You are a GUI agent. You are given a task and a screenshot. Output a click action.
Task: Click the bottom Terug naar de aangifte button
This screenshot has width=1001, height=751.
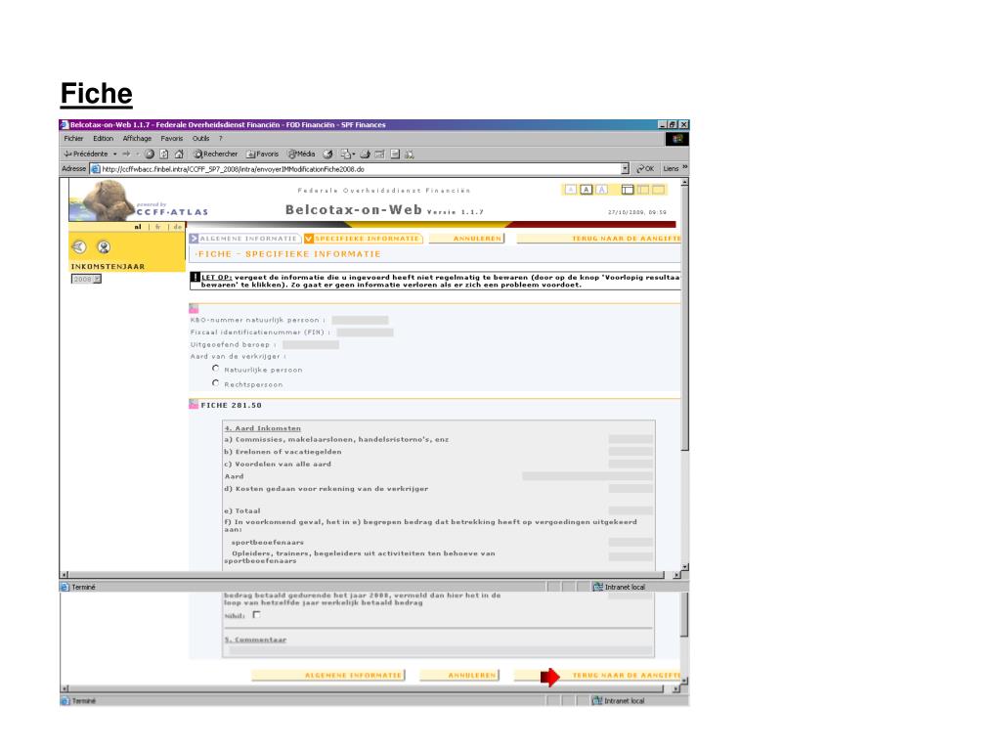coord(597,675)
